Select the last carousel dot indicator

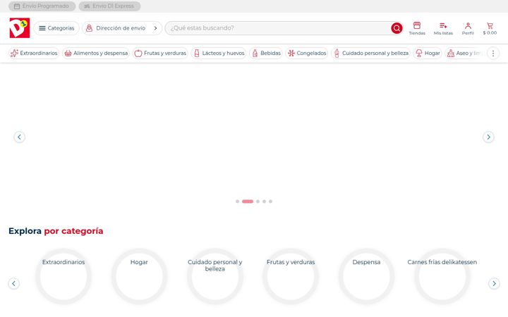270,201
